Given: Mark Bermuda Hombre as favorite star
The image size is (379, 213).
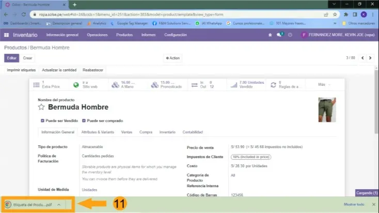Looking at the screenshot, I should pyautogui.click(x=42, y=108).
